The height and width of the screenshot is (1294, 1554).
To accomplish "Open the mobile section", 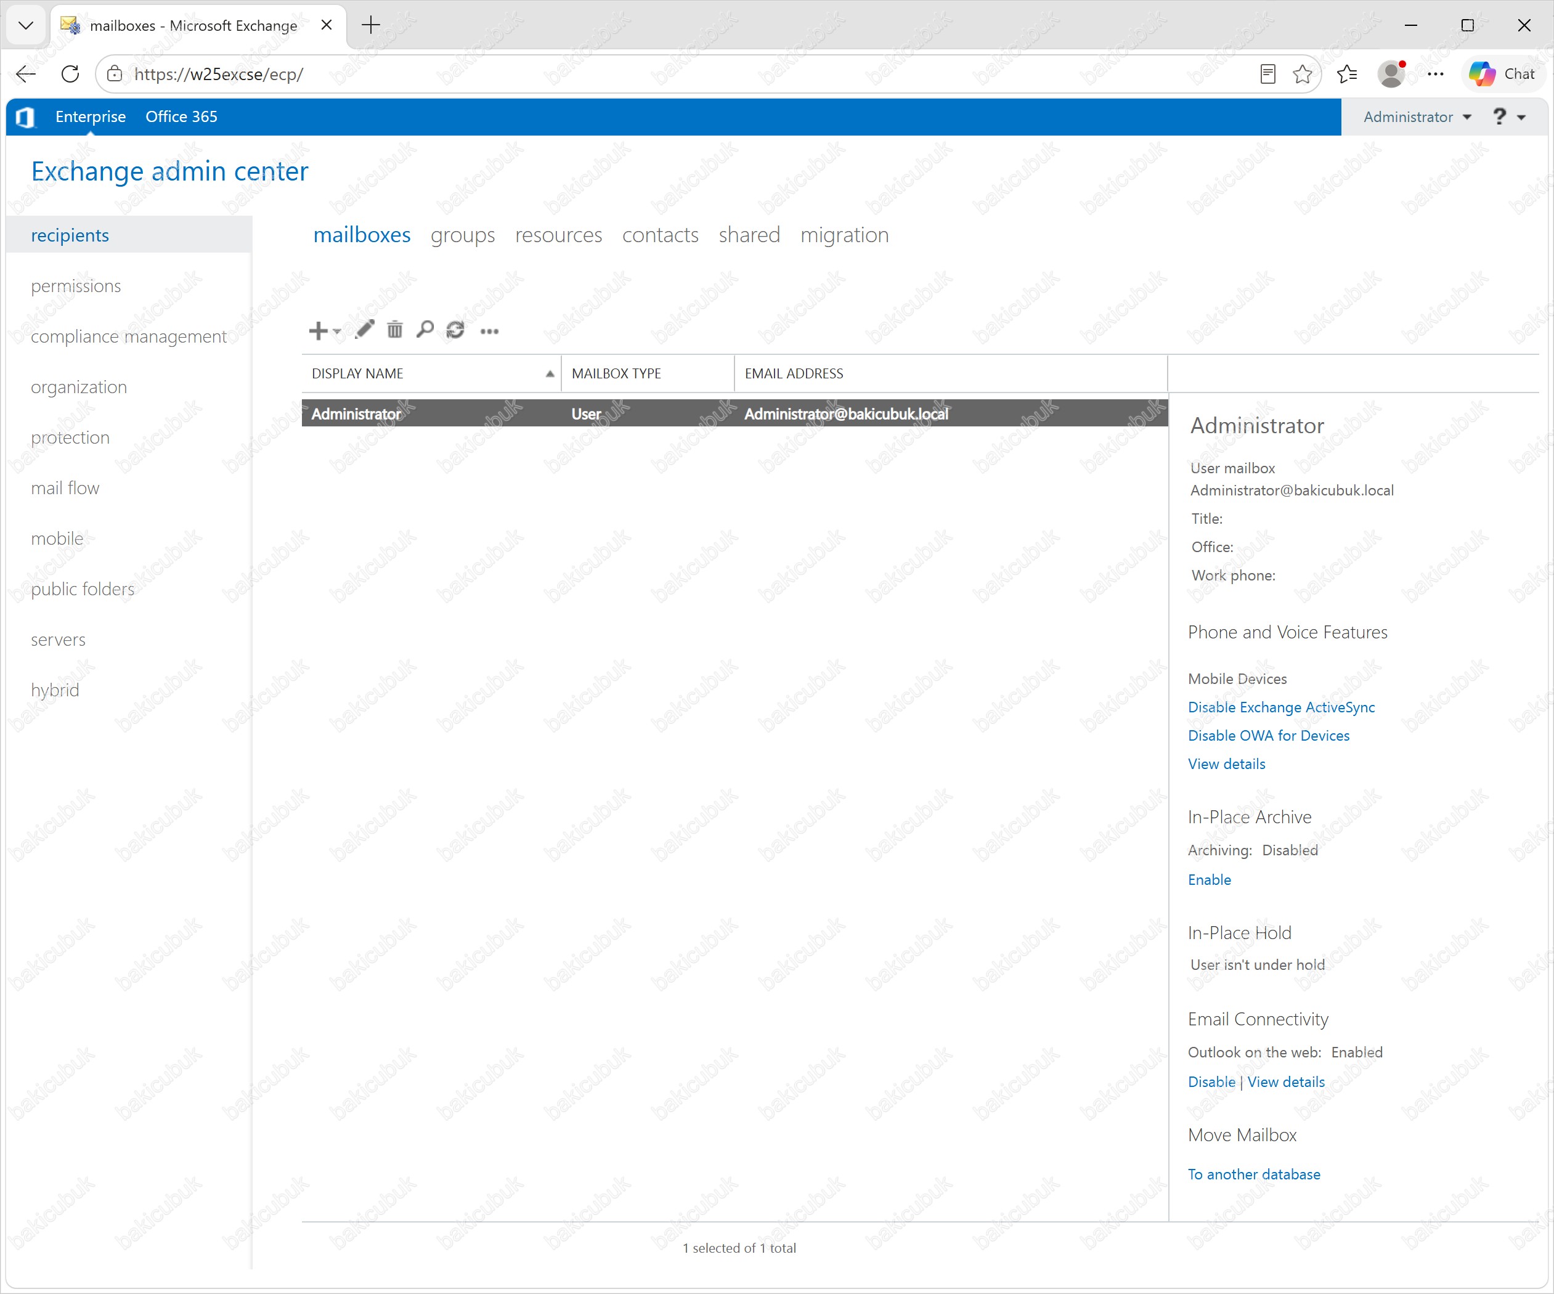I will click(x=57, y=539).
